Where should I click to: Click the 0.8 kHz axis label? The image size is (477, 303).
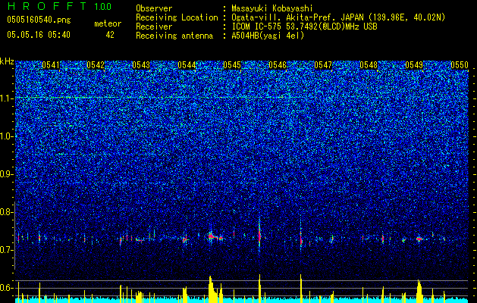coord(7,212)
